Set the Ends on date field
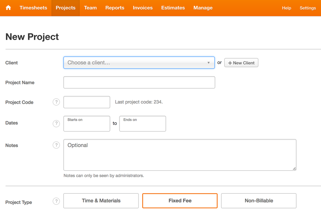The height and width of the screenshot is (211, 321). [x=143, y=124]
